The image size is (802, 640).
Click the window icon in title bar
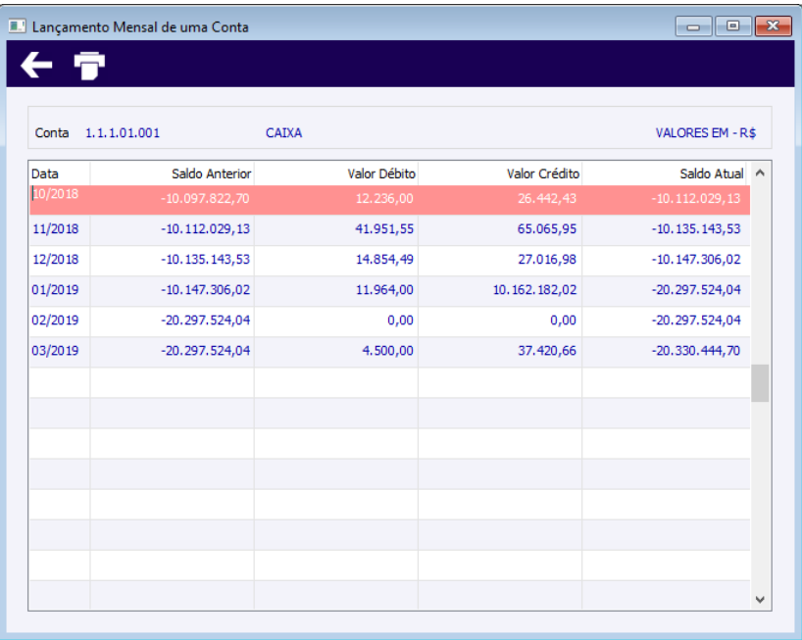pyautogui.click(x=17, y=26)
